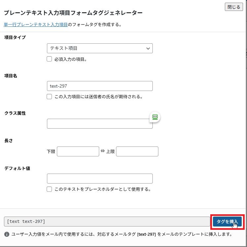Click the 閉じる button
This screenshot has height=247, width=247.
tap(234, 7)
